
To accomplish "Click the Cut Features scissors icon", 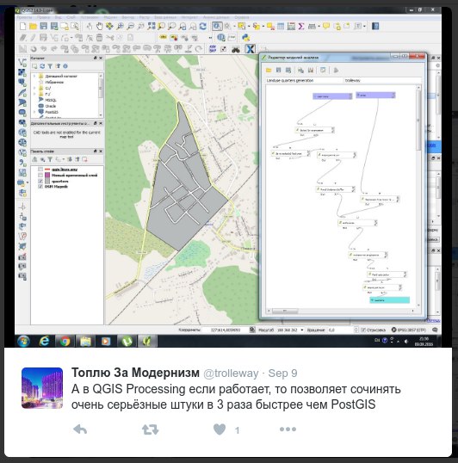I will tap(110, 38).
